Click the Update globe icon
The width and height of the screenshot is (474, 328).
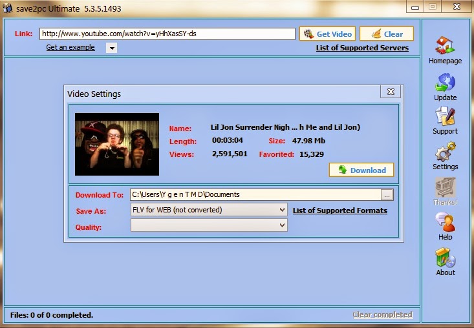445,82
